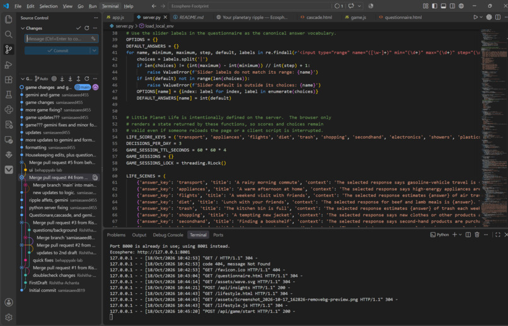Split the editor to the right
508x326 pixels.
498,17
